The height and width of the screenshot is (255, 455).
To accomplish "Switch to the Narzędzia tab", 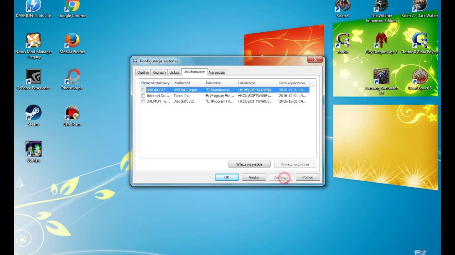I will click(216, 72).
